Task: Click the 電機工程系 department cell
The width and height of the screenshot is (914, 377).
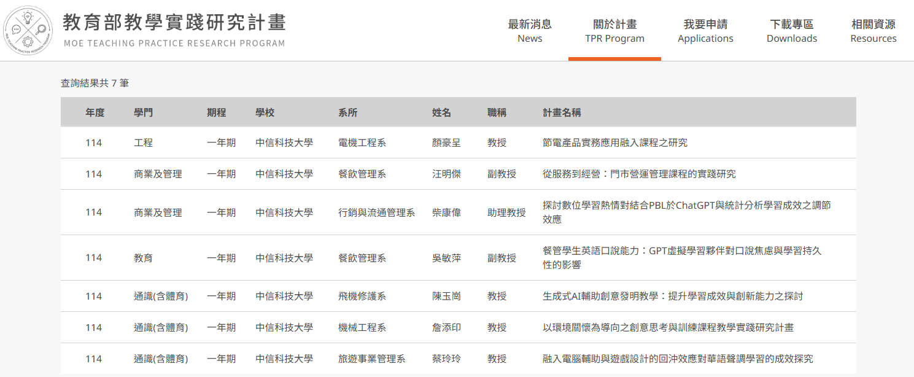Action: (362, 142)
